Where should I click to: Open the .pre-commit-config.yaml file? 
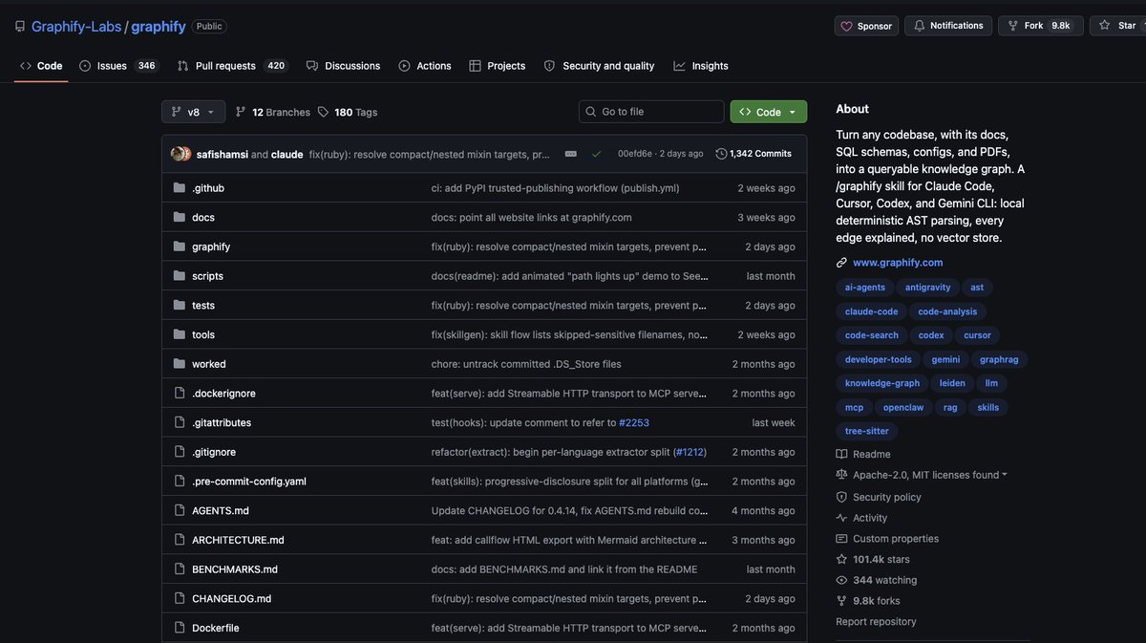[249, 482]
